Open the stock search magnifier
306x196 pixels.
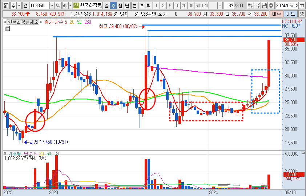58,5
